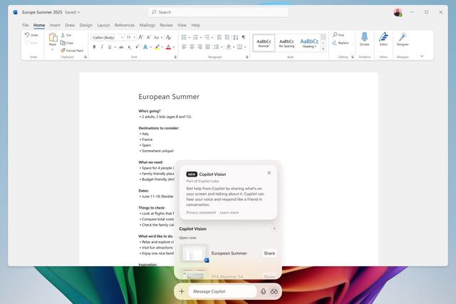Click the Message Copilot input field
The image size is (456, 304).
222,291
